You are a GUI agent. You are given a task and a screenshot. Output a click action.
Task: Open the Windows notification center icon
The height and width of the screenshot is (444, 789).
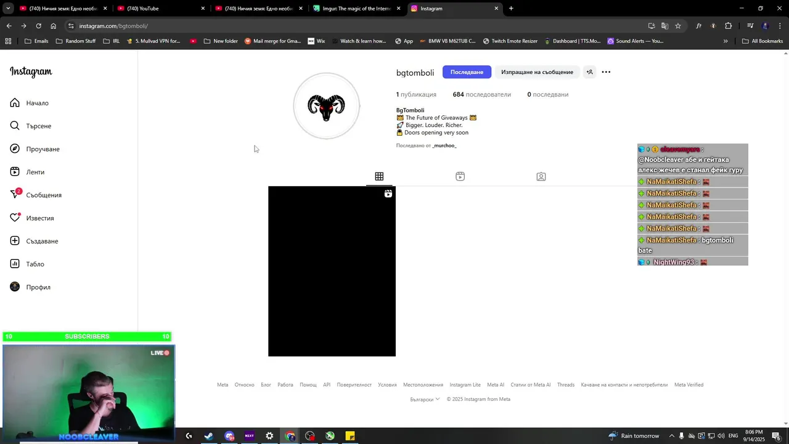click(x=777, y=436)
